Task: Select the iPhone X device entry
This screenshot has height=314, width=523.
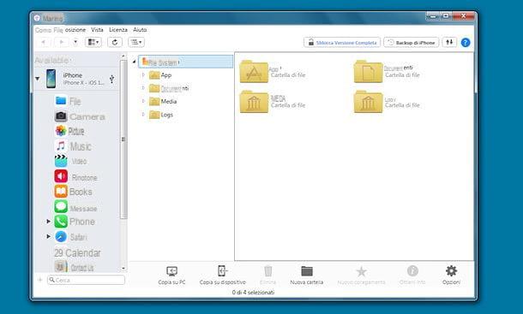Action: (75, 79)
